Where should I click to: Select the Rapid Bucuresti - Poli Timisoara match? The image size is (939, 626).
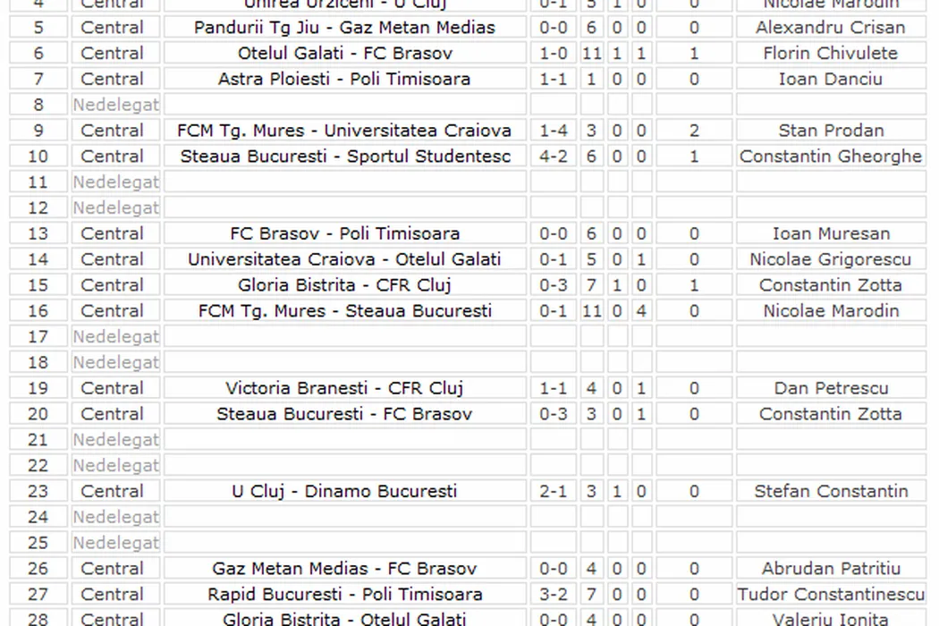point(344,595)
